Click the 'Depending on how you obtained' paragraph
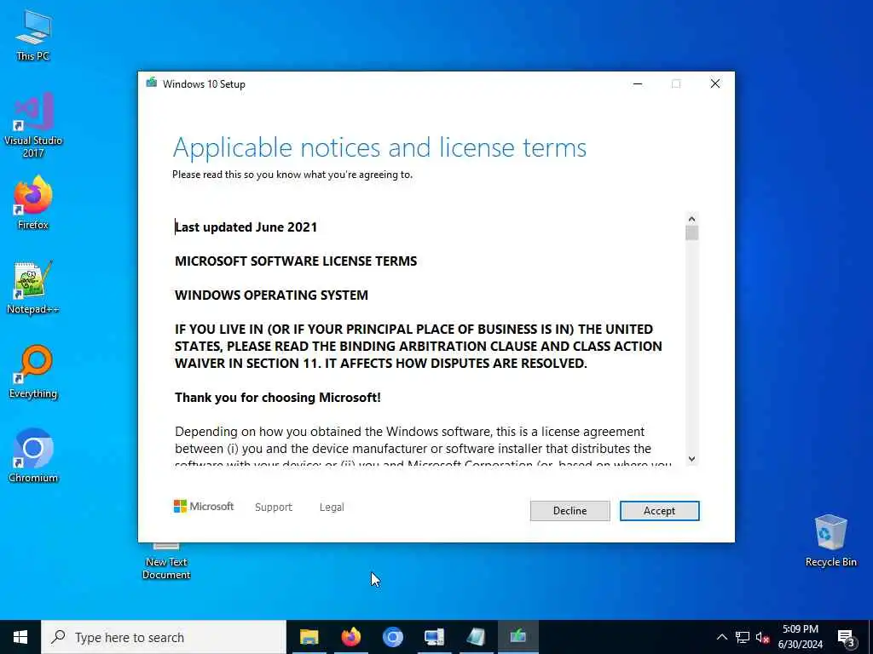Image resolution: width=873 pixels, height=654 pixels. coord(423,448)
